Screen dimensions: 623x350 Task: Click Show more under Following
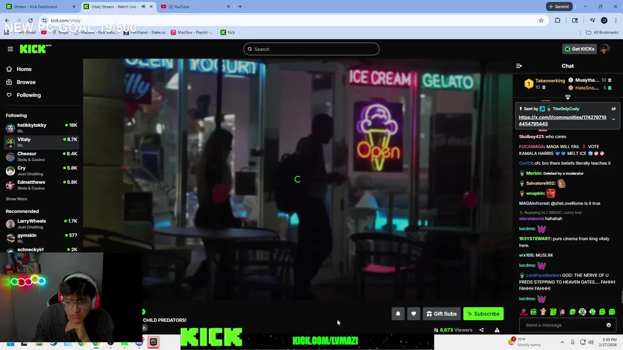coord(17,199)
